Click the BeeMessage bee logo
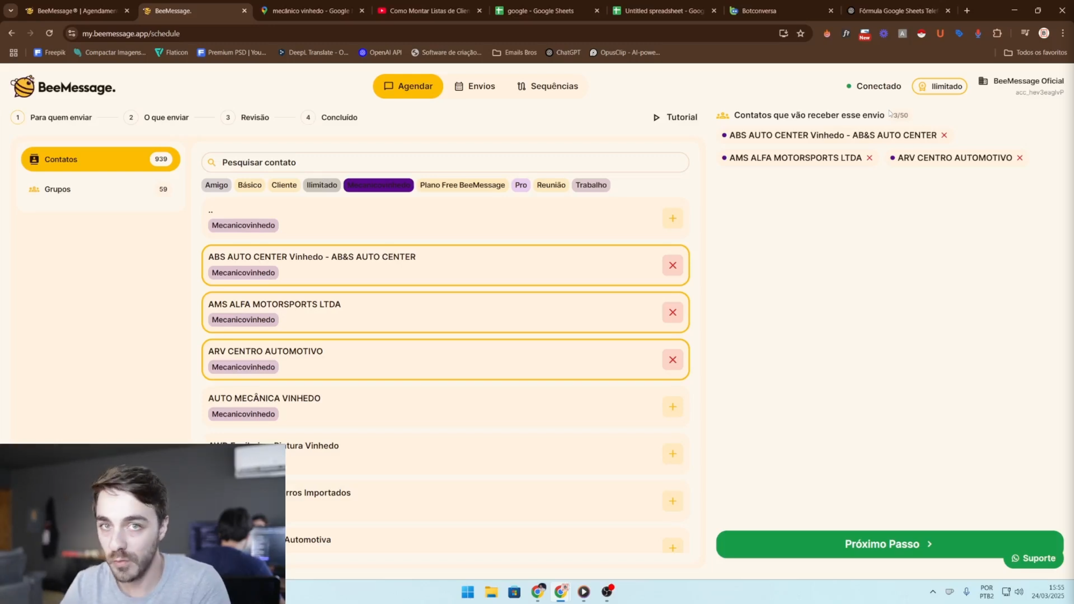The height and width of the screenshot is (604, 1074). tap(24, 87)
